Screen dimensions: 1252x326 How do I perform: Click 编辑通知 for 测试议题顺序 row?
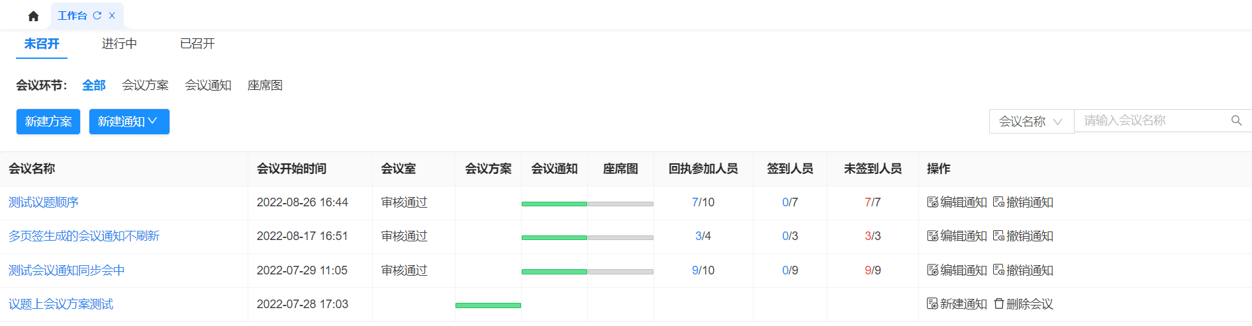957,202
